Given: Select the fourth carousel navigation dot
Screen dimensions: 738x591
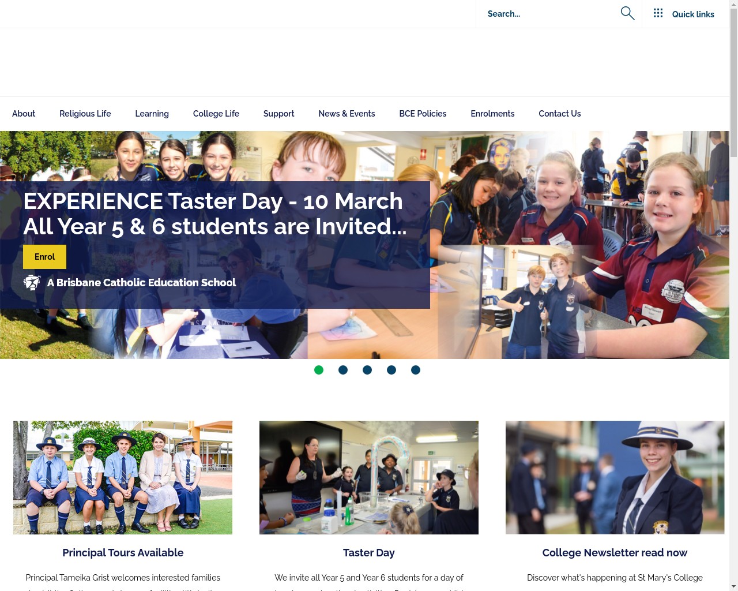Looking at the screenshot, I should click(391, 370).
